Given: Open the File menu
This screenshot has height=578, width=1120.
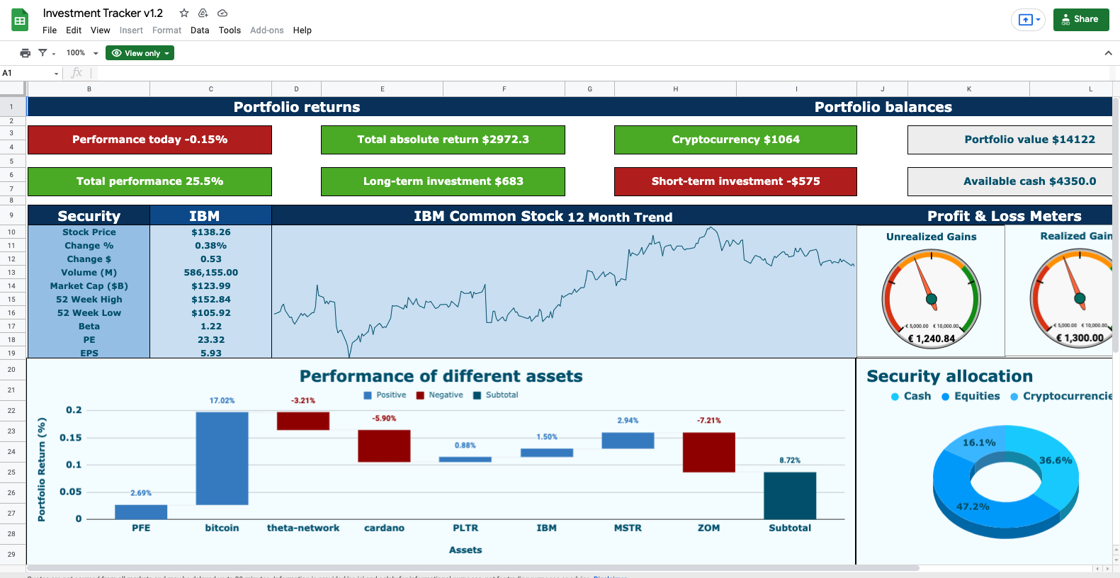Looking at the screenshot, I should [x=50, y=30].
